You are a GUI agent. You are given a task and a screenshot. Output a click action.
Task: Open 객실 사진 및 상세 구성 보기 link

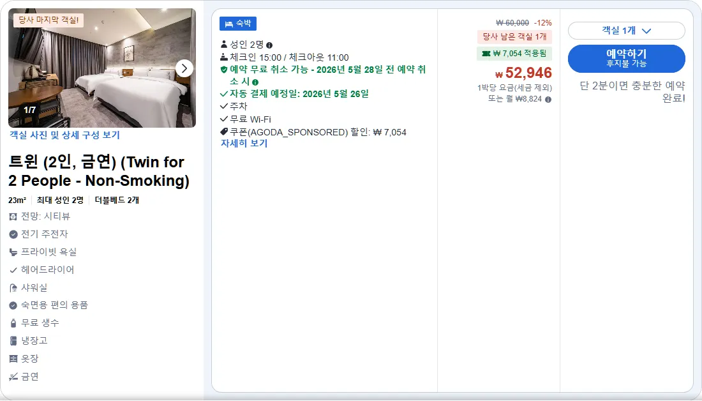click(x=64, y=135)
